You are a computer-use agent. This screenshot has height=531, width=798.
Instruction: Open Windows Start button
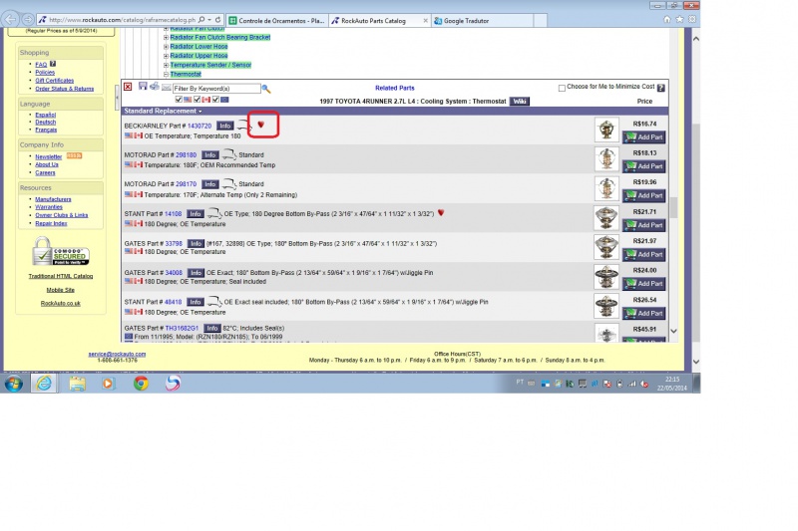14,384
